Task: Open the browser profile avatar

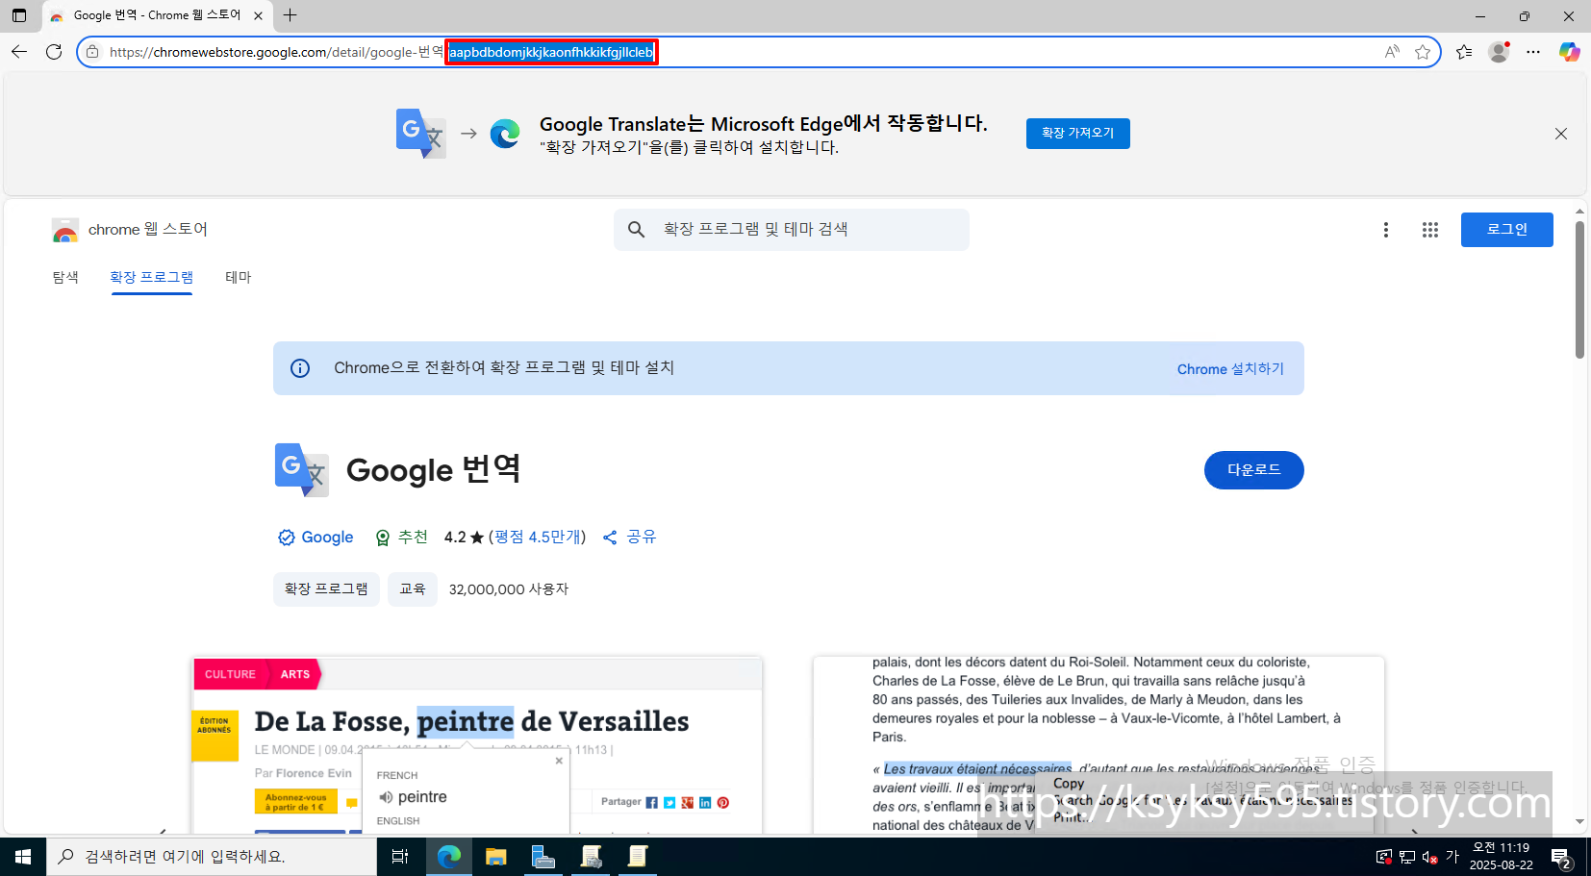Action: click(1499, 52)
